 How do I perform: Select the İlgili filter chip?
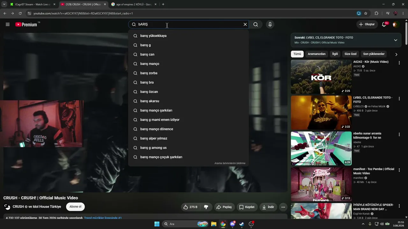tap(335, 54)
